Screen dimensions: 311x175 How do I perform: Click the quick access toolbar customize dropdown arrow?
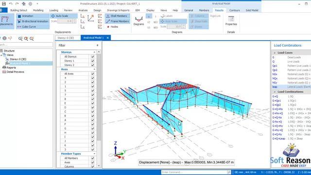point(37,4)
